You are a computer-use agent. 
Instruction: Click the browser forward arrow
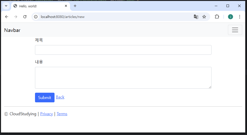(15, 17)
